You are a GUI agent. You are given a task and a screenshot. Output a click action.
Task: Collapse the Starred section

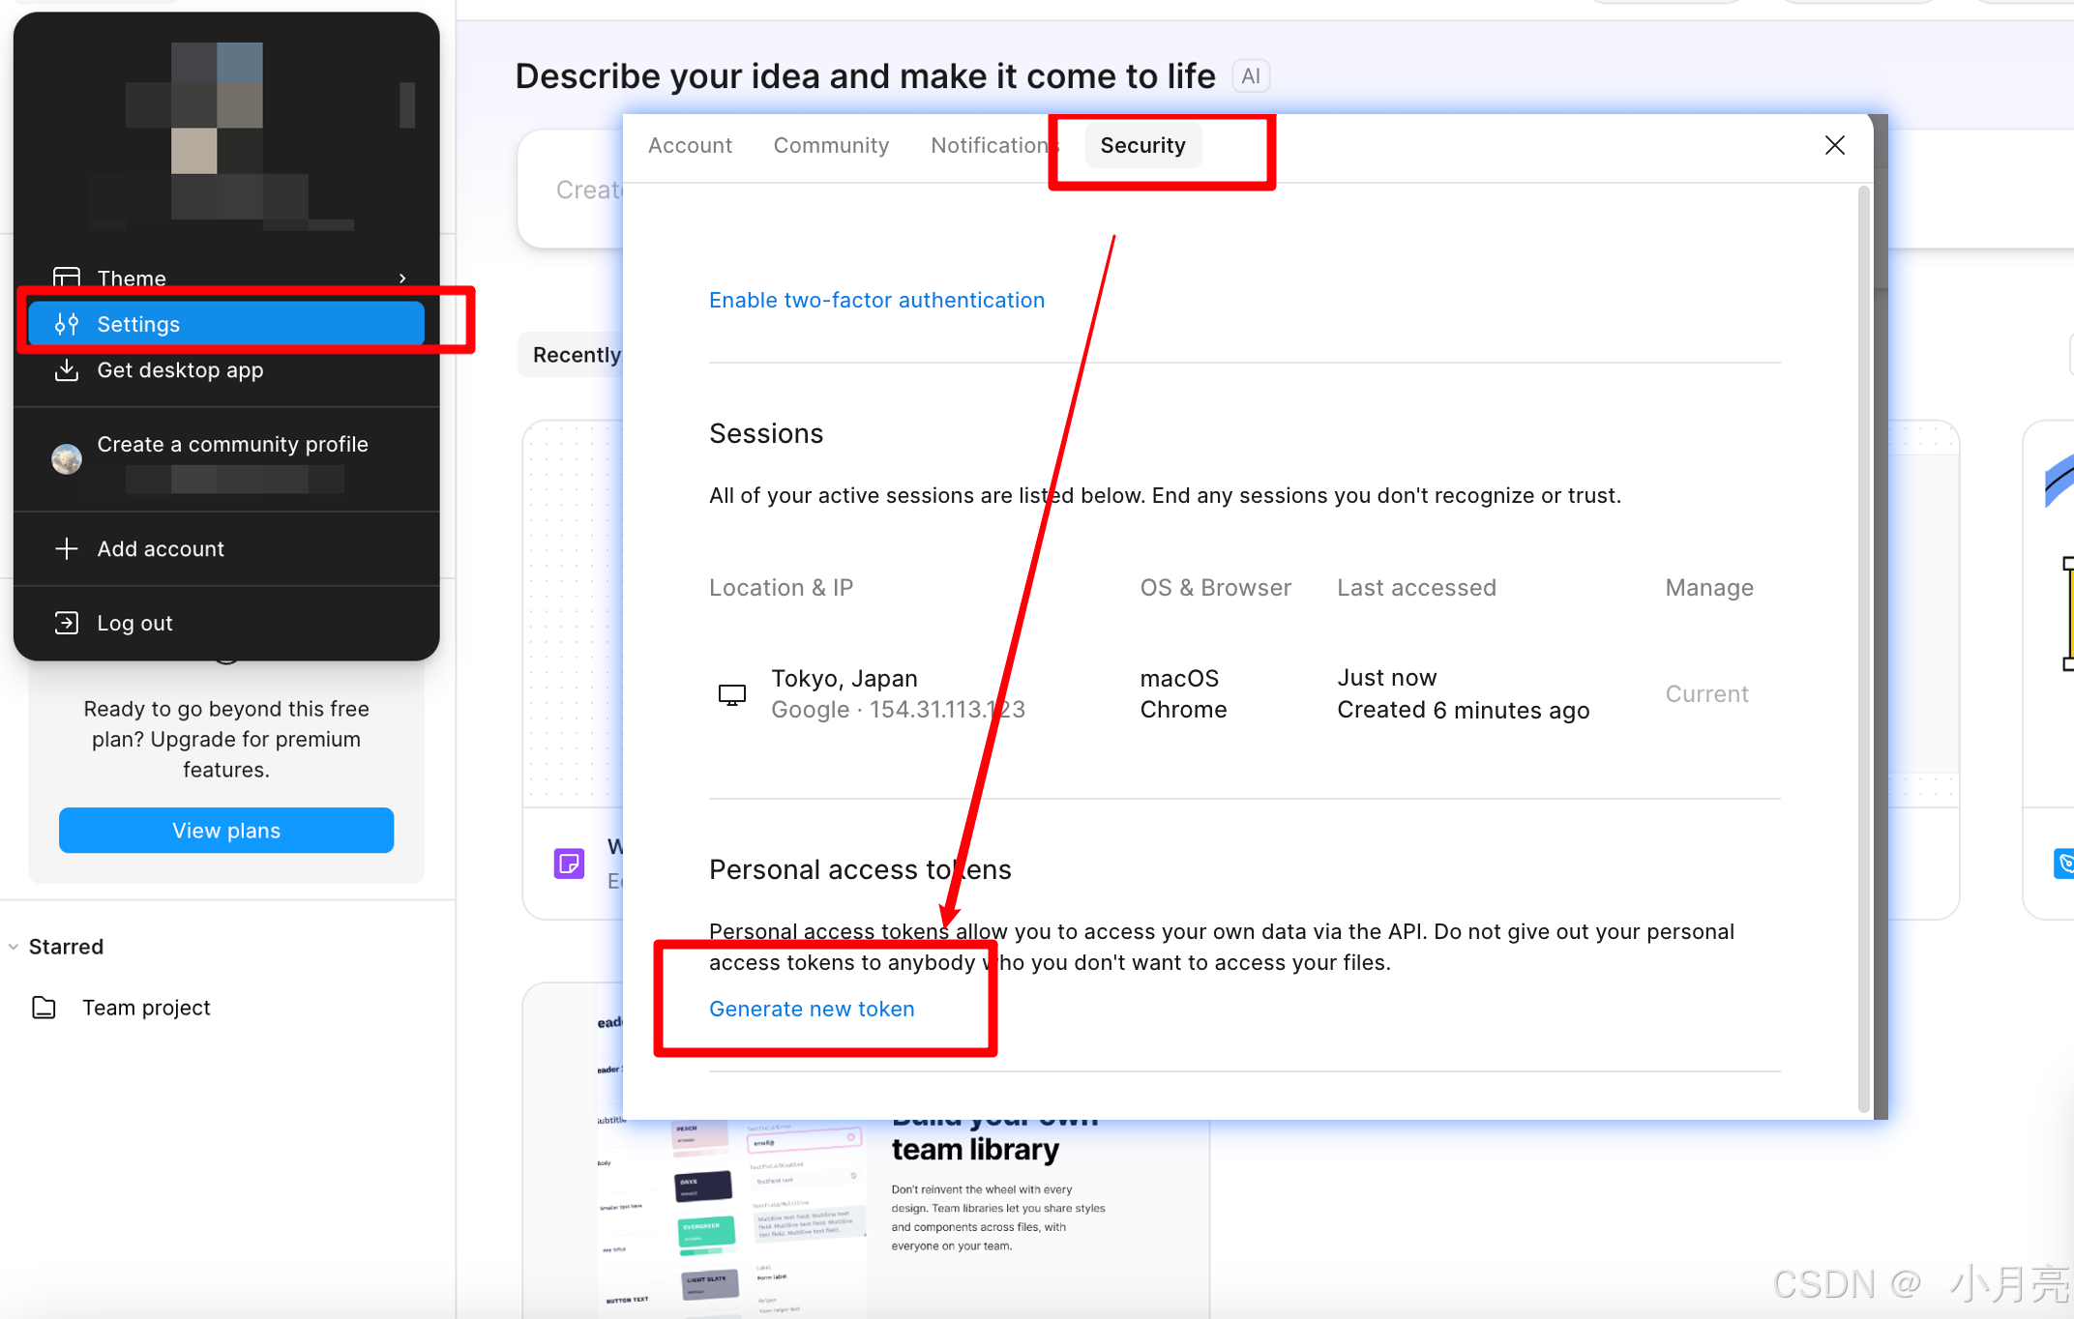pos(14,947)
